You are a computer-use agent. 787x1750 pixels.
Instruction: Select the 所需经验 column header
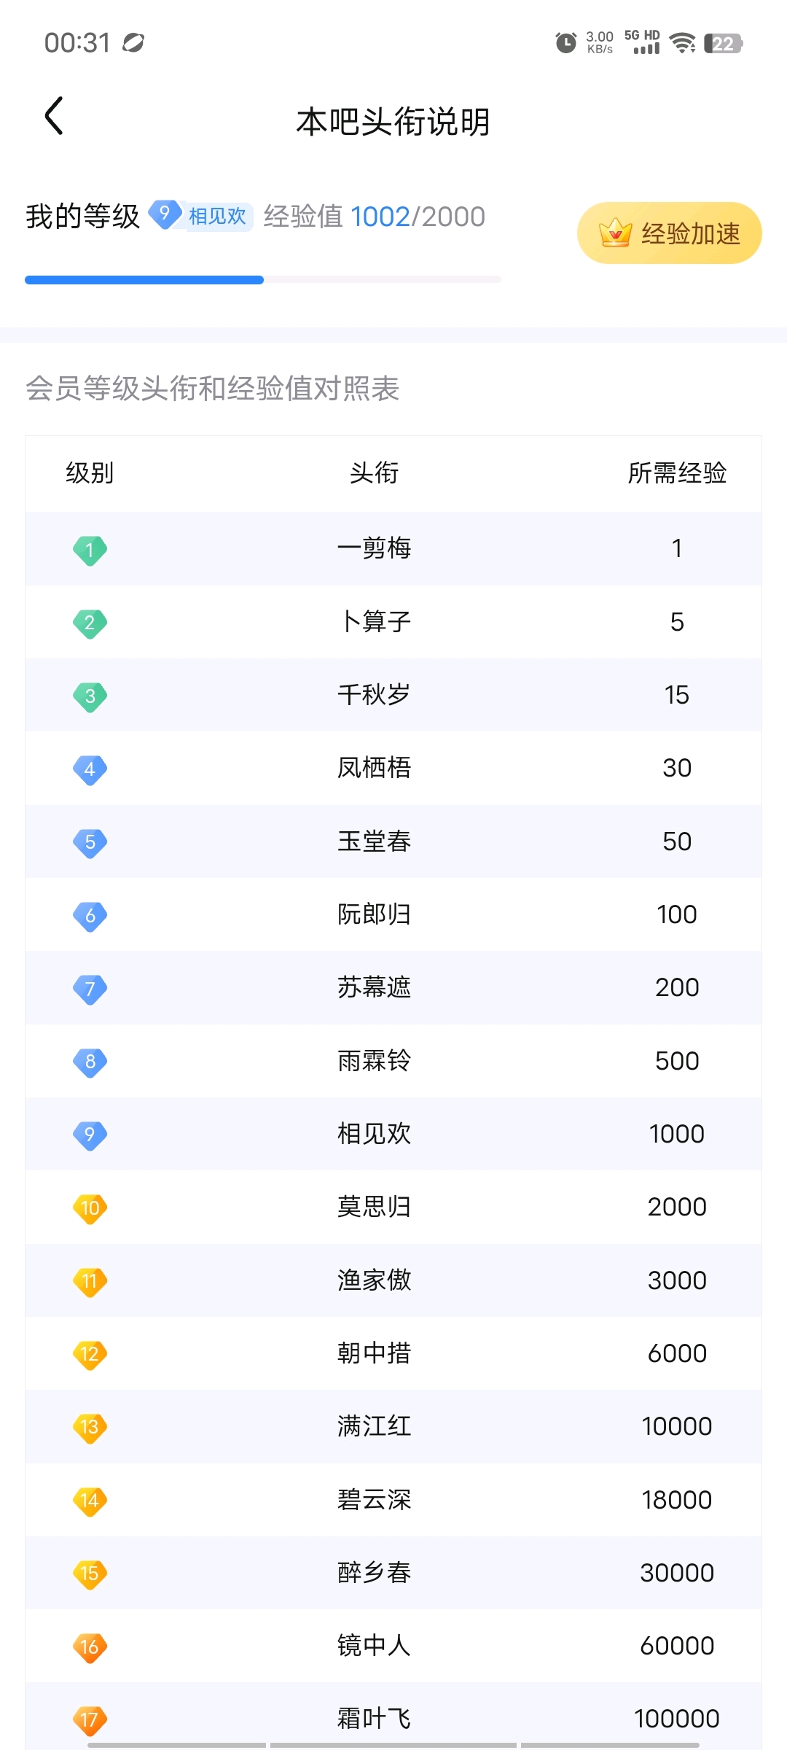coord(677,473)
